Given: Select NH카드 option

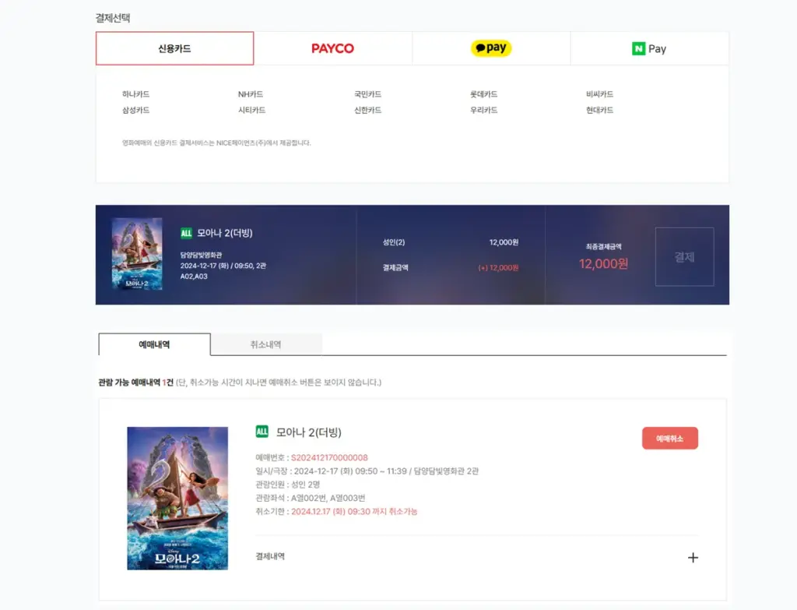Looking at the screenshot, I should point(251,94).
